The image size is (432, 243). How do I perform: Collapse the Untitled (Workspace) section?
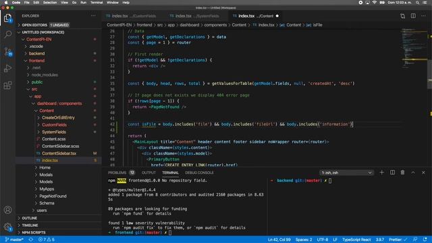click(59, 32)
